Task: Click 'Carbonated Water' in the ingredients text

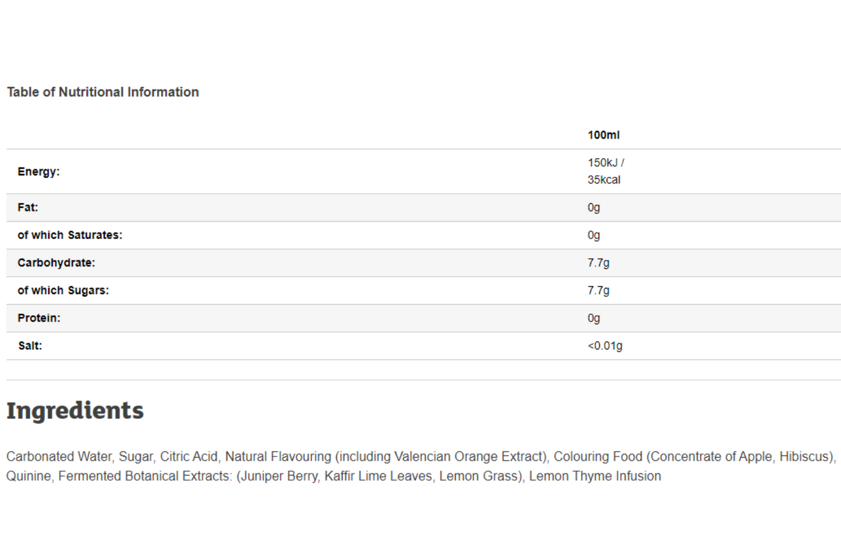Action: click(58, 456)
